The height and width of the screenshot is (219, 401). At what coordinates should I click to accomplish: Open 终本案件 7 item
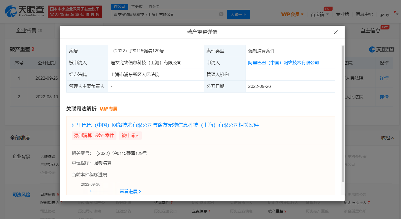pyautogui.click(x=163, y=203)
